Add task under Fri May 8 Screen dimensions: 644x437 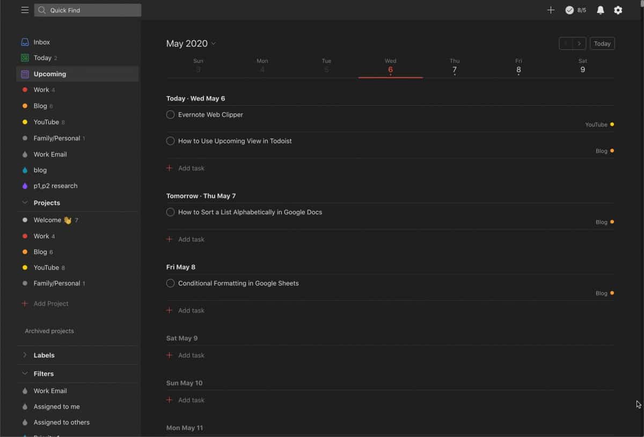pos(186,310)
